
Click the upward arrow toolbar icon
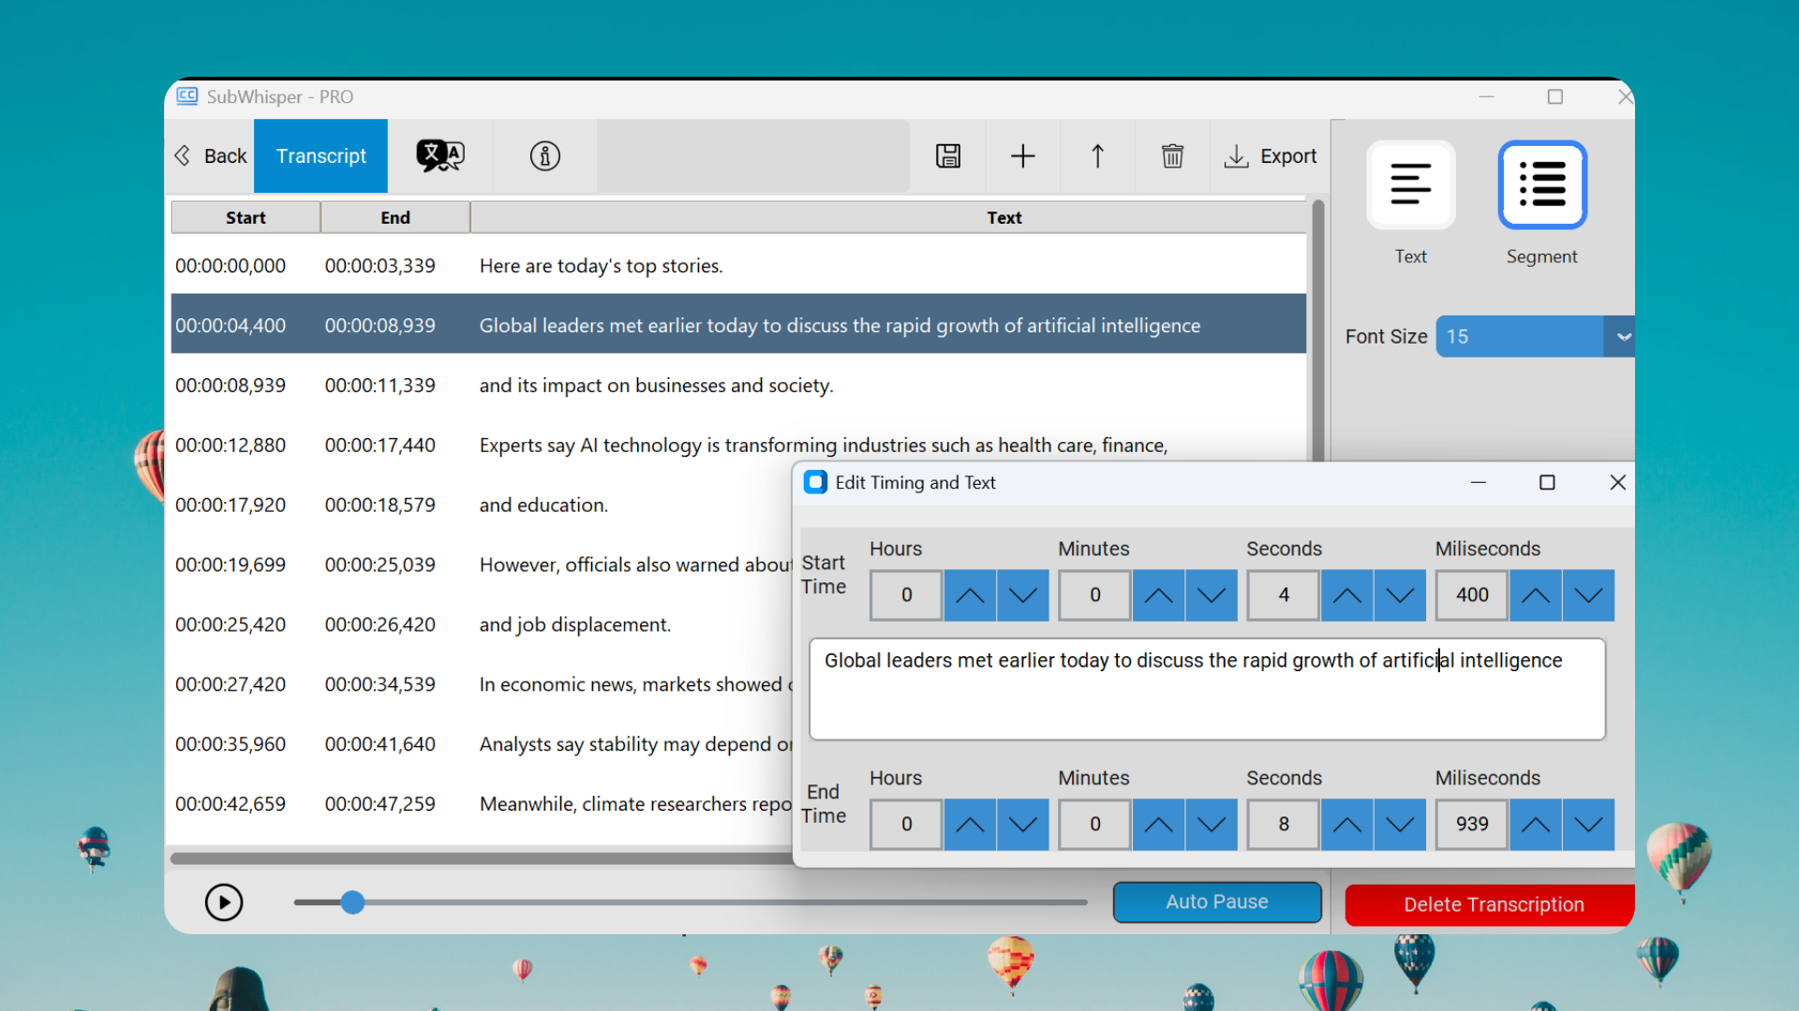[1097, 156]
